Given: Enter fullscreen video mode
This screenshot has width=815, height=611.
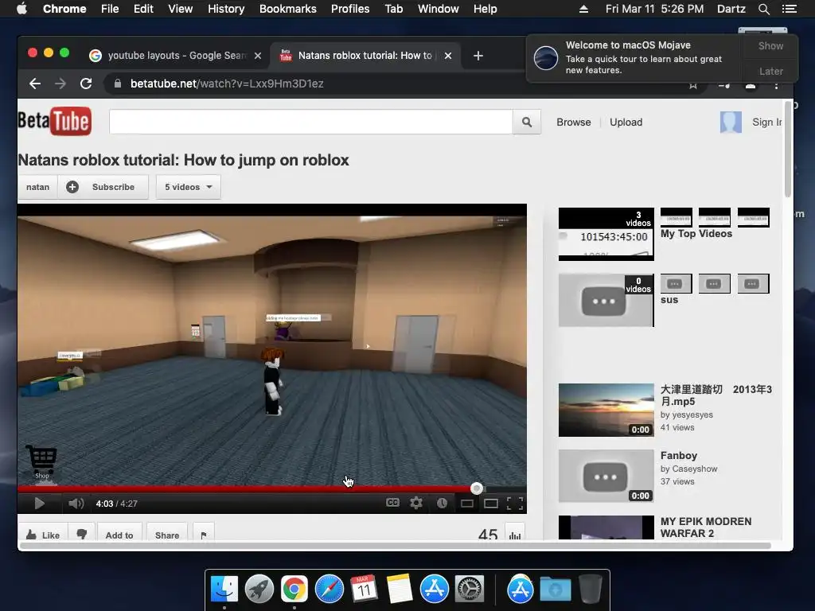Looking at the screenshot, I should 515,503.
